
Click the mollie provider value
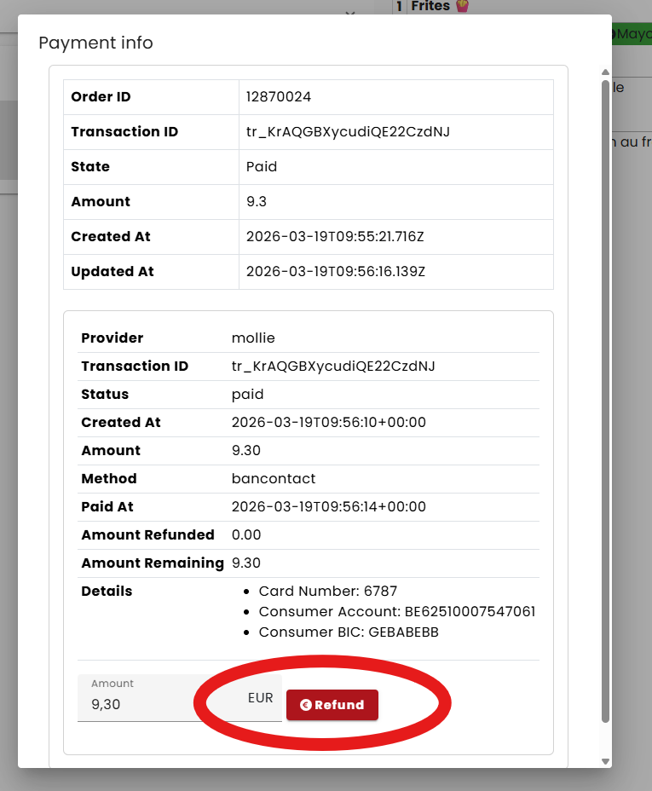253,338
